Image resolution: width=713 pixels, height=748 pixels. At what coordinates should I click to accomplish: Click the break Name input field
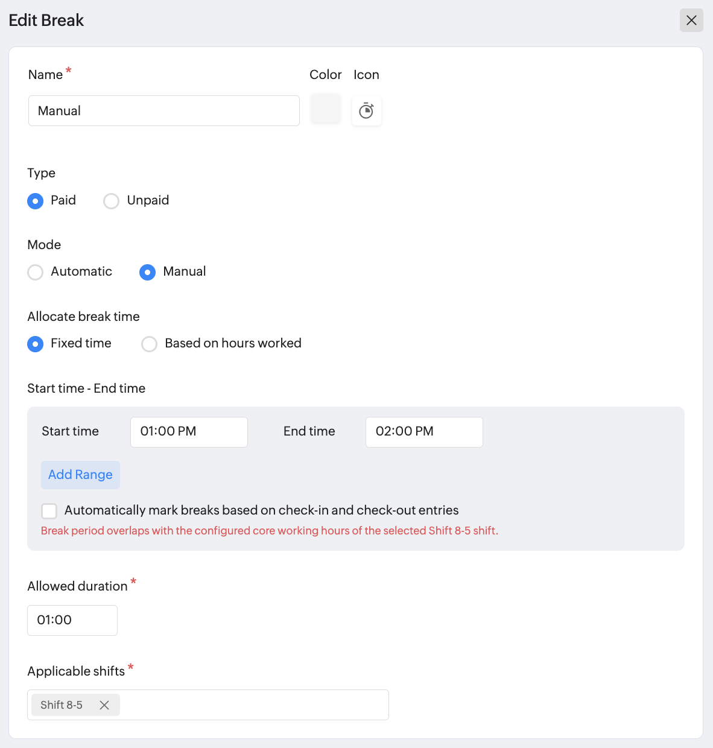click(164, 111)
